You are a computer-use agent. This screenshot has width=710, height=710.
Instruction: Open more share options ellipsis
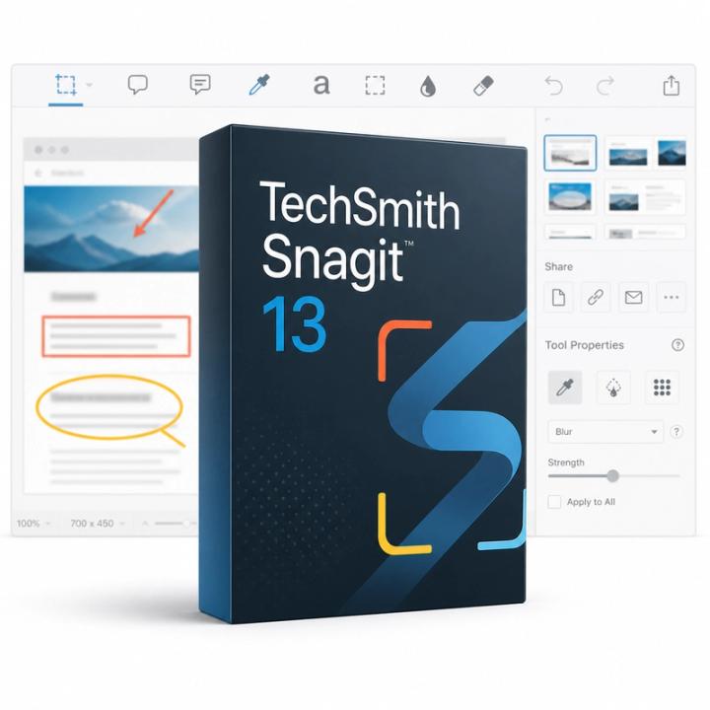(672, 298)
